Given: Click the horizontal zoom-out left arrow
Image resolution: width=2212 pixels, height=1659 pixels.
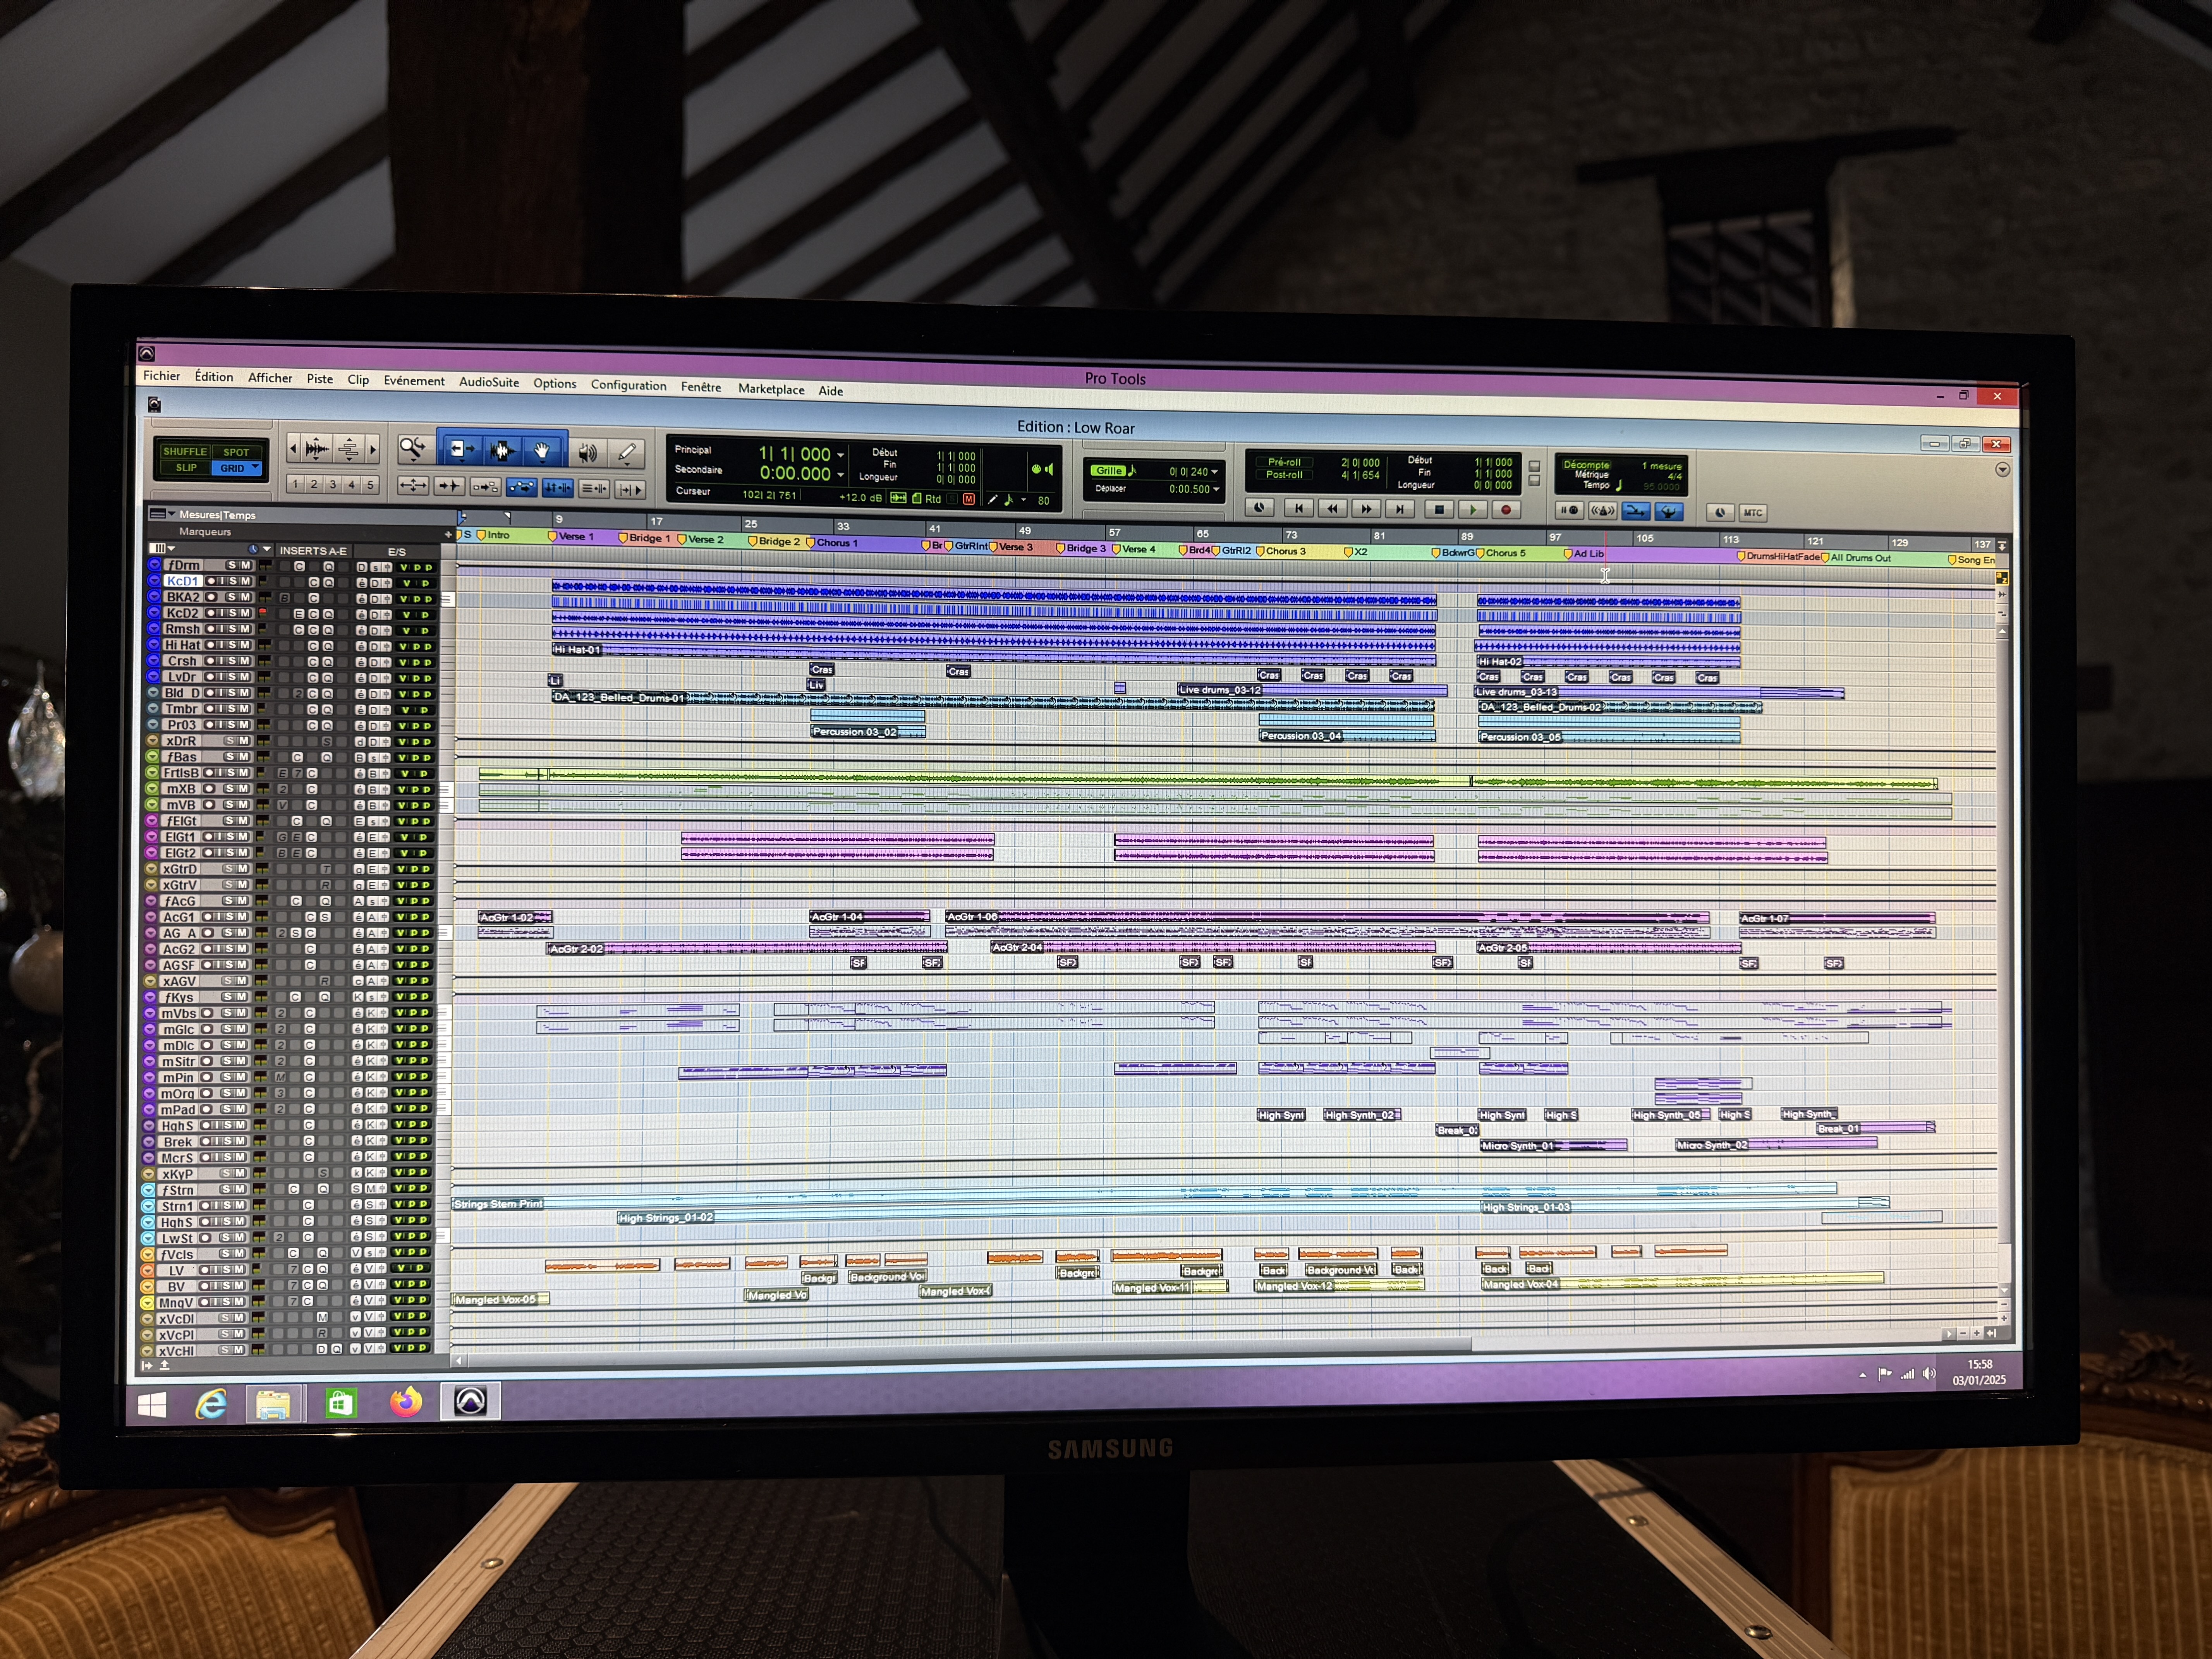Looking at the screenshot, I should pos(293,449).
